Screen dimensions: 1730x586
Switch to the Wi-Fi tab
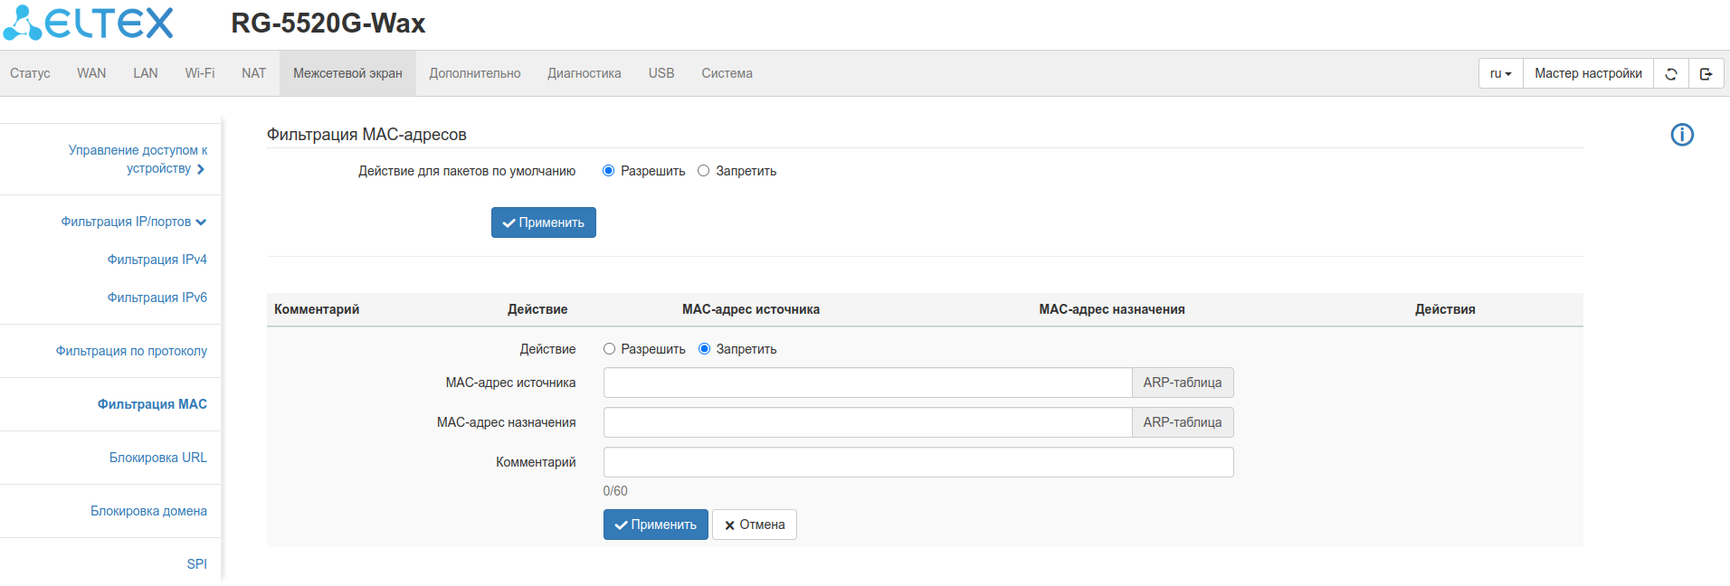coord(199,73)
